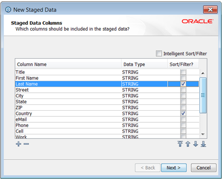This screenshot has width=223, height=180.
Task: Select the Last Name column row
Action: [x=107, y=84]
